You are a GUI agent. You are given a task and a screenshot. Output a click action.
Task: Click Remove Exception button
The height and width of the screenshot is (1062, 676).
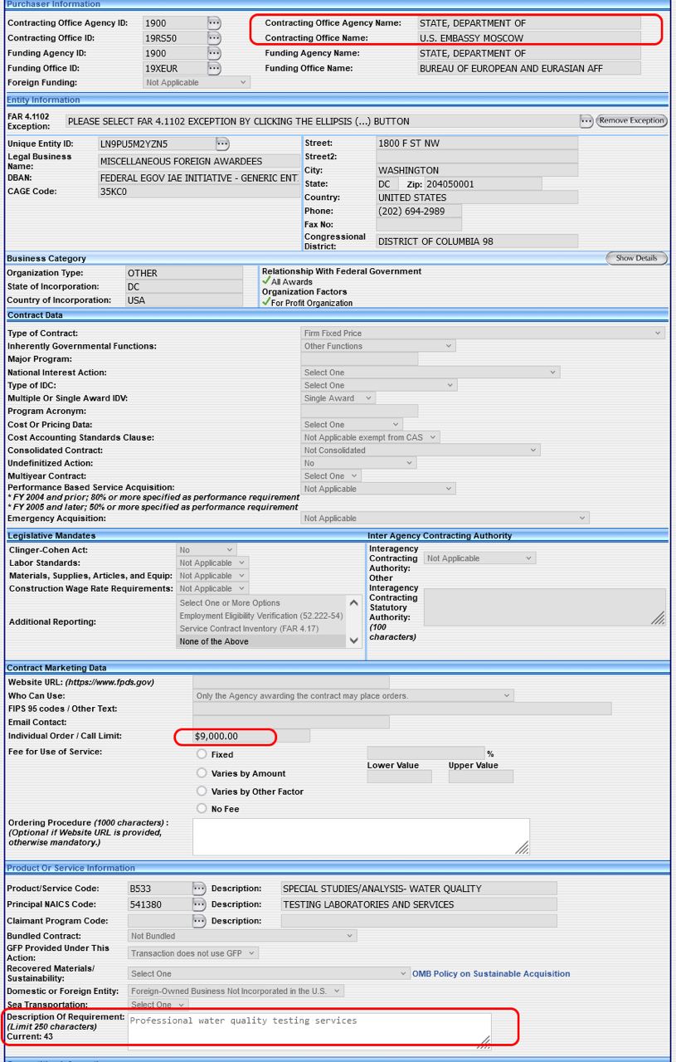coord(632,121)
